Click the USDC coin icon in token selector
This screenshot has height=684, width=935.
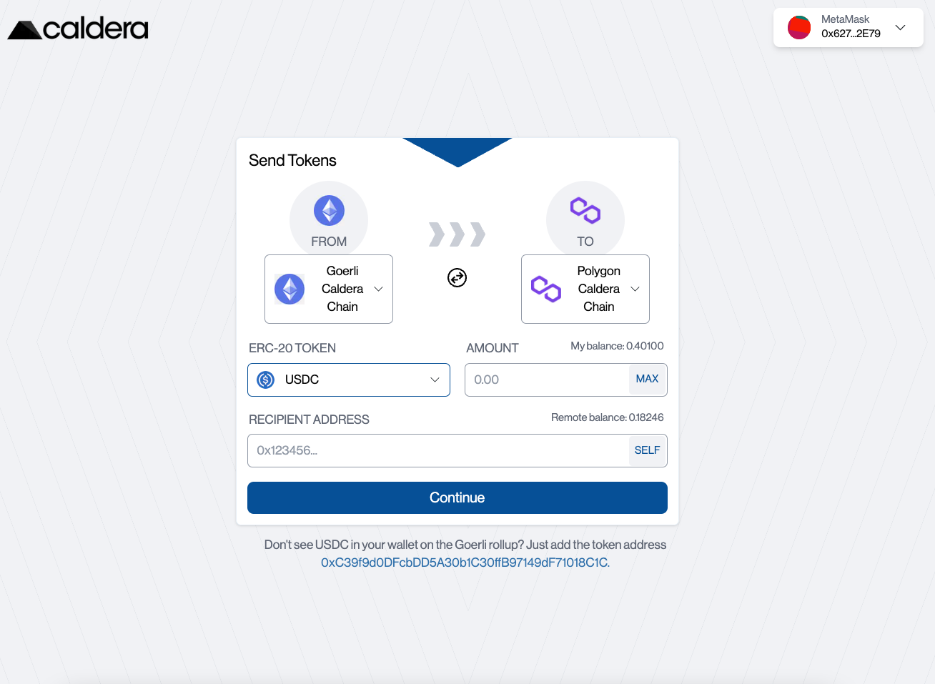pyautogui.click(x=266, y=380)
